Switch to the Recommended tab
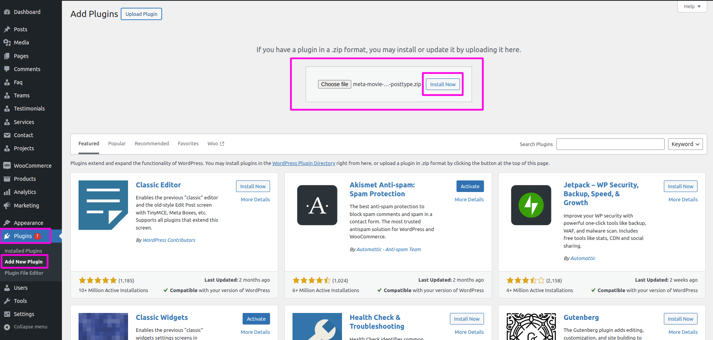 [152, 144]
